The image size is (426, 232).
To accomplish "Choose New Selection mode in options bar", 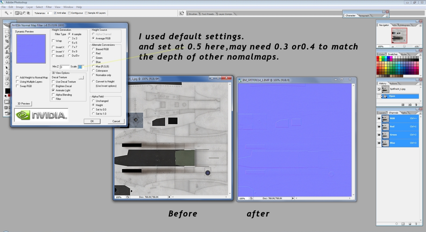I will click(x=17, y=13).
